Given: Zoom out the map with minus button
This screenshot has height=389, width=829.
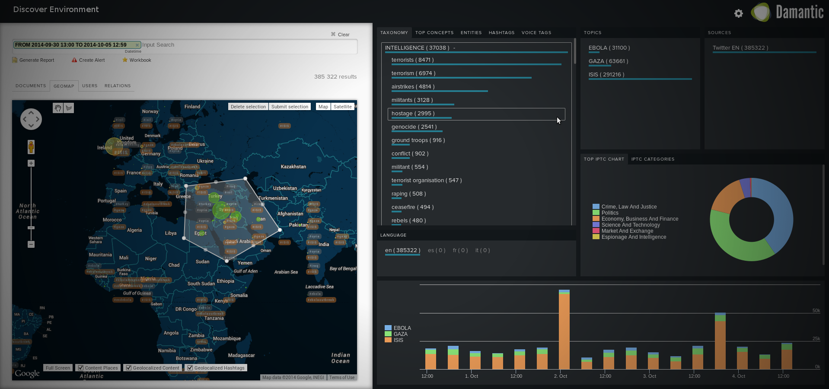Looking at the screenshot, I should pyautogui.click(x=31, y=244).
